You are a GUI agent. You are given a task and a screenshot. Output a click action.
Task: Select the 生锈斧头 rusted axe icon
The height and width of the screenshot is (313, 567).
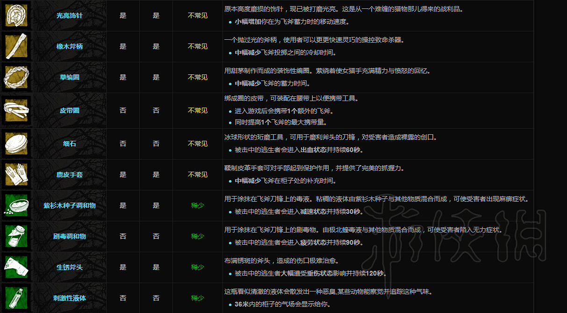coord(16,267)
